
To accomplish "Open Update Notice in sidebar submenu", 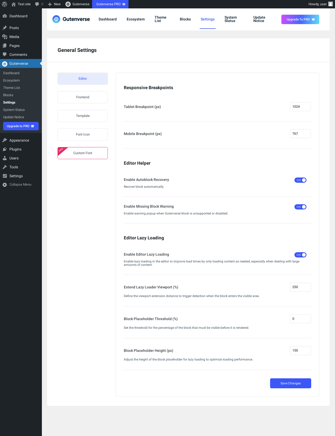I will tap(14, 117).
